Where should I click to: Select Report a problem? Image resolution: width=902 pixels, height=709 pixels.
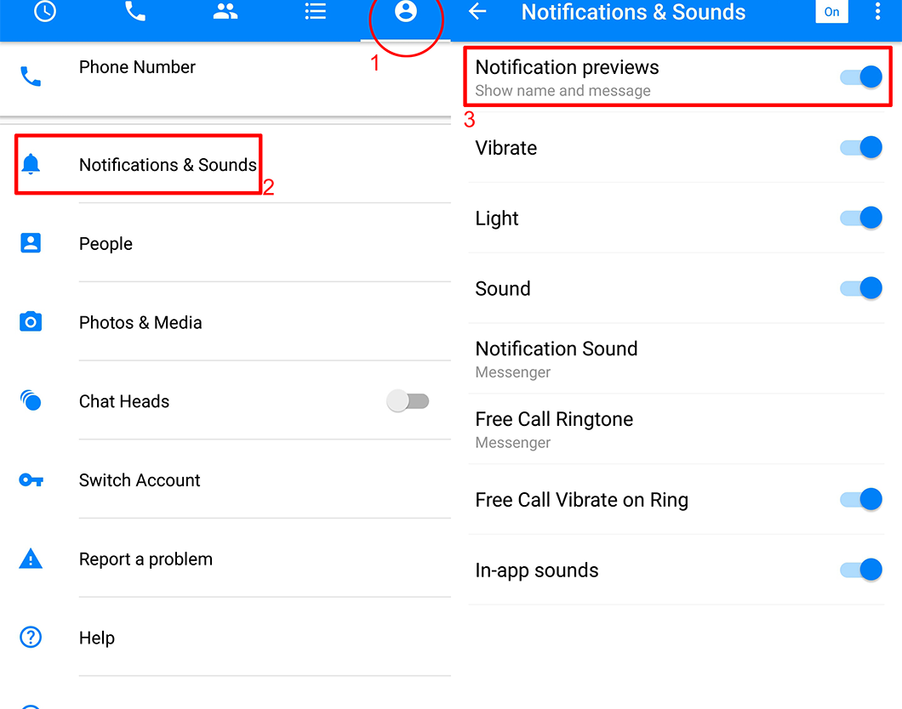[x=225, y=559]
